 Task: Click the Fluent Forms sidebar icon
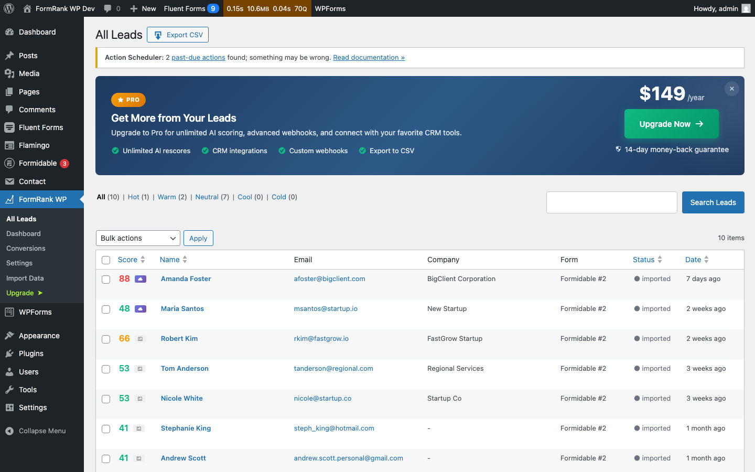point(10,127)
